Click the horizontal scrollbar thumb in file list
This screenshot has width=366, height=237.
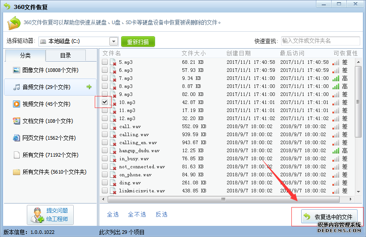(223, 200)
